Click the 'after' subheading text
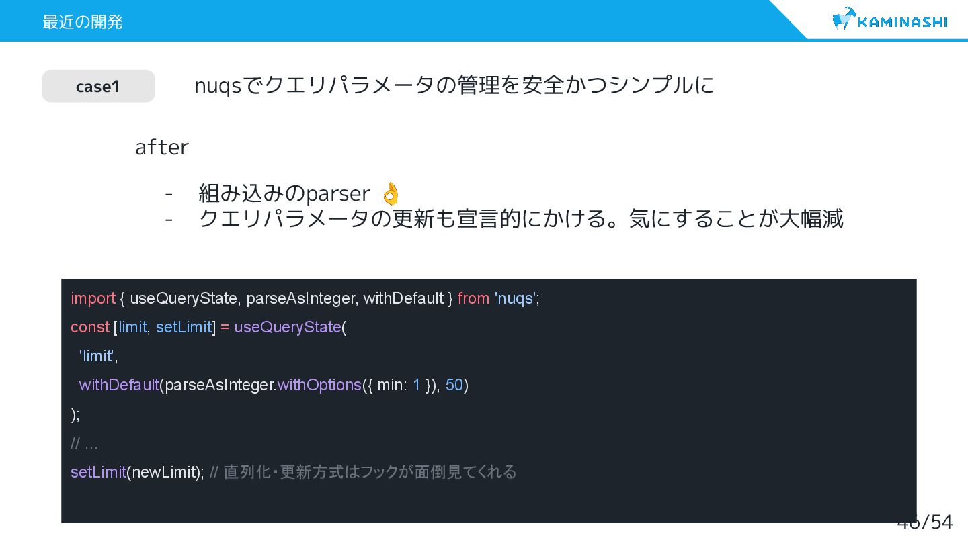The image size is (968, 544). [162, 147]
